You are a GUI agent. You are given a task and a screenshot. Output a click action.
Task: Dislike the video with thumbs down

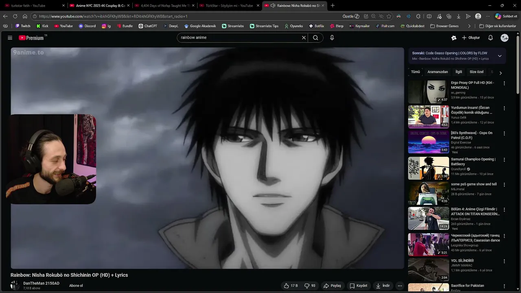coord(310,286)
